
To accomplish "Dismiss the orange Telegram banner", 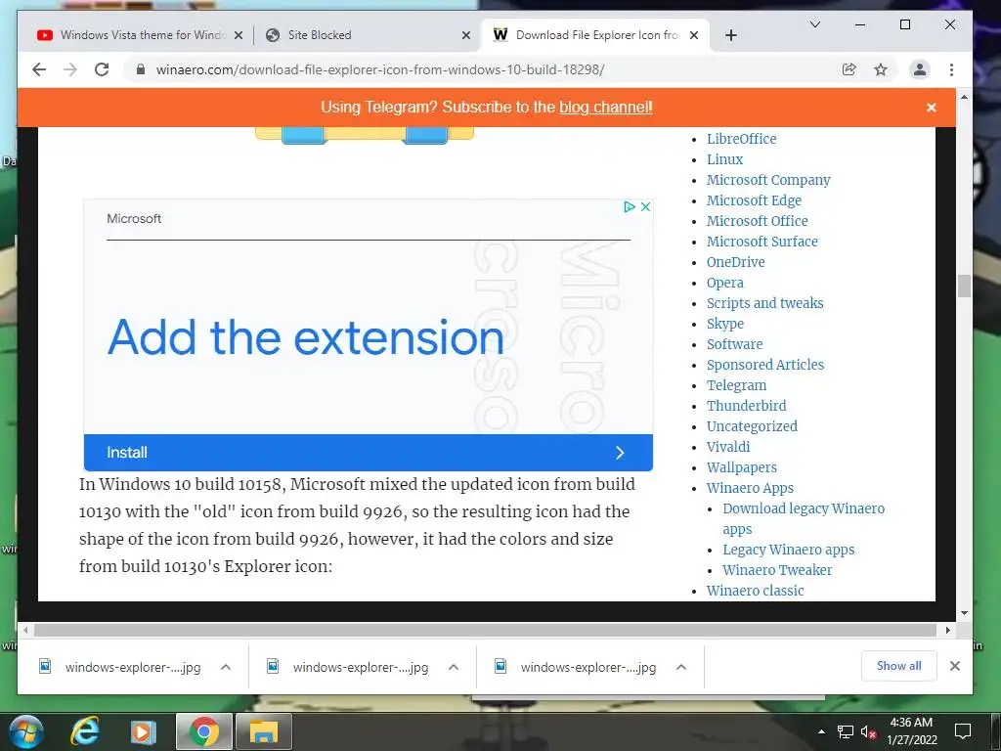I will [932, 108].
